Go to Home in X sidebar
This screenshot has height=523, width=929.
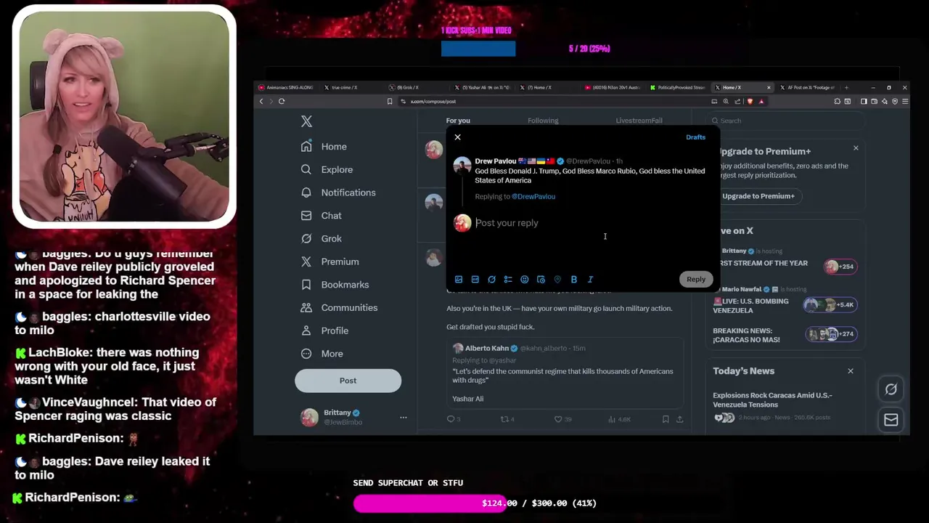click(324, 147)
